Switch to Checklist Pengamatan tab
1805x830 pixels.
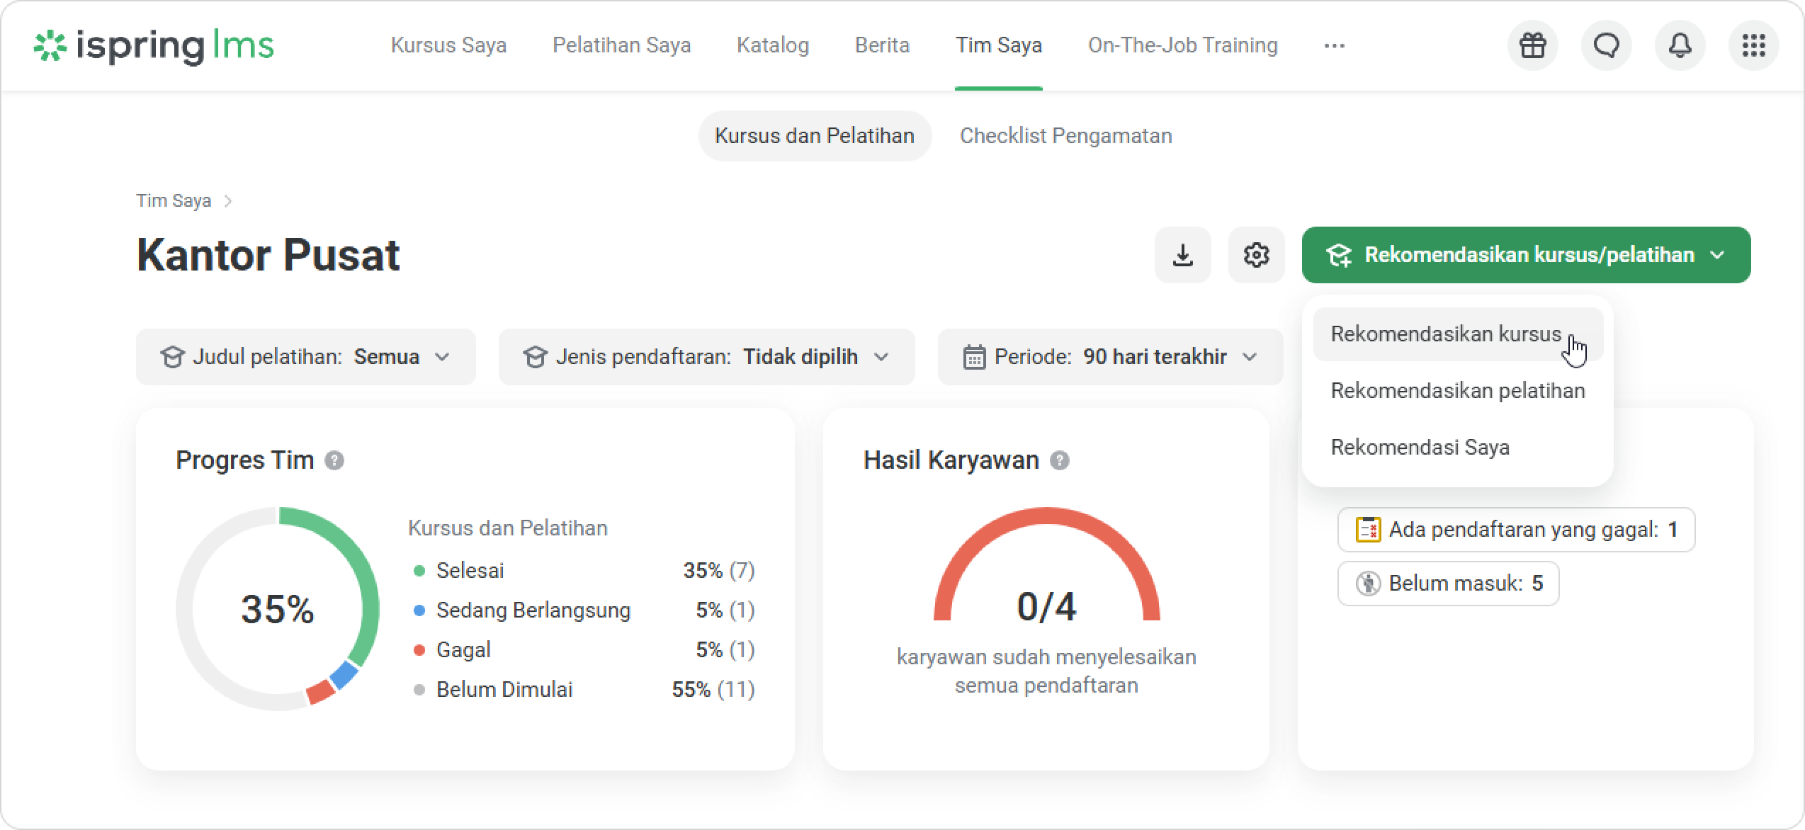pyautogui.click(x=1065, y=136)
